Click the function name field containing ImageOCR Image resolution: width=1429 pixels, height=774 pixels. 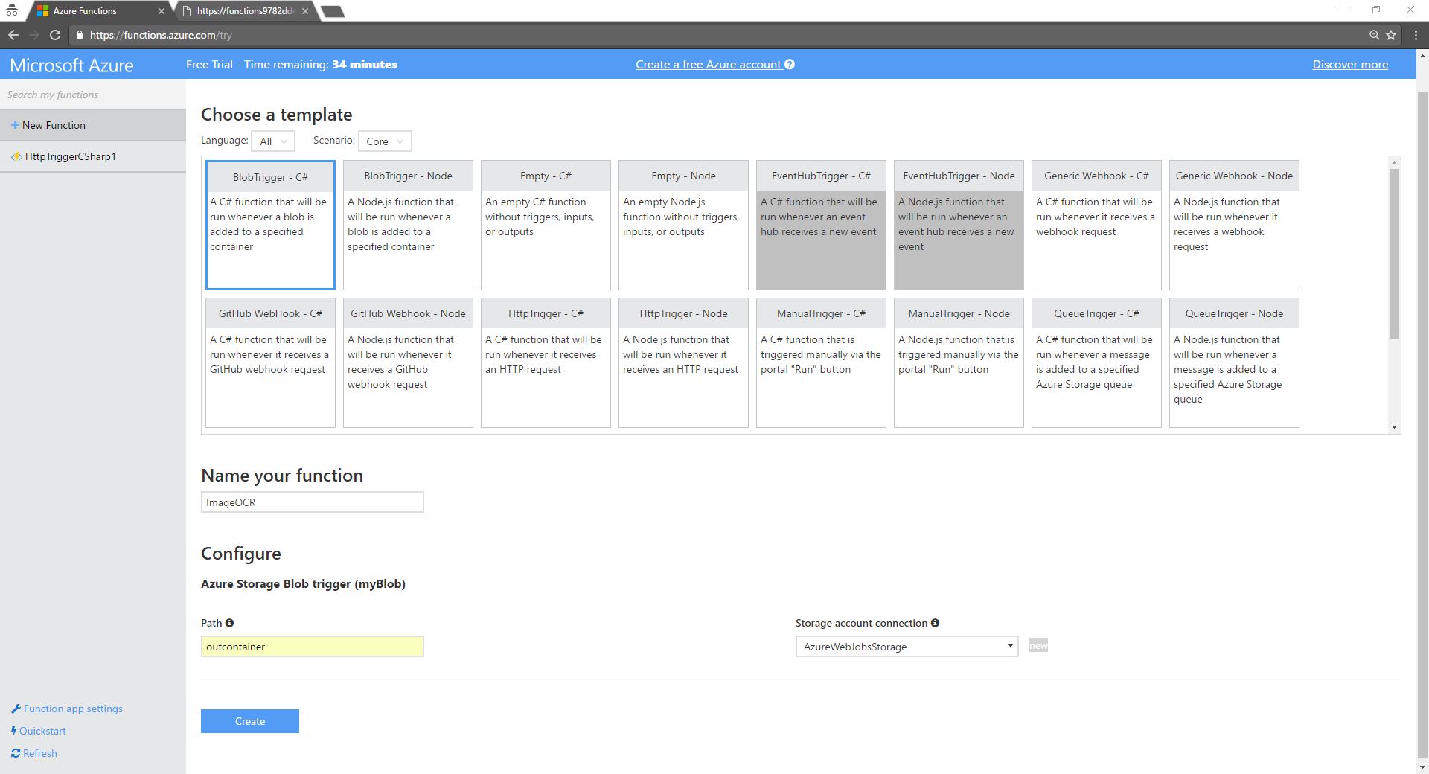coord(312,502)
